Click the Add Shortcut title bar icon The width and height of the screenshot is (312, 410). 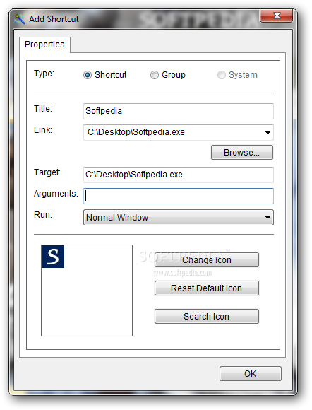click(19, 19)
